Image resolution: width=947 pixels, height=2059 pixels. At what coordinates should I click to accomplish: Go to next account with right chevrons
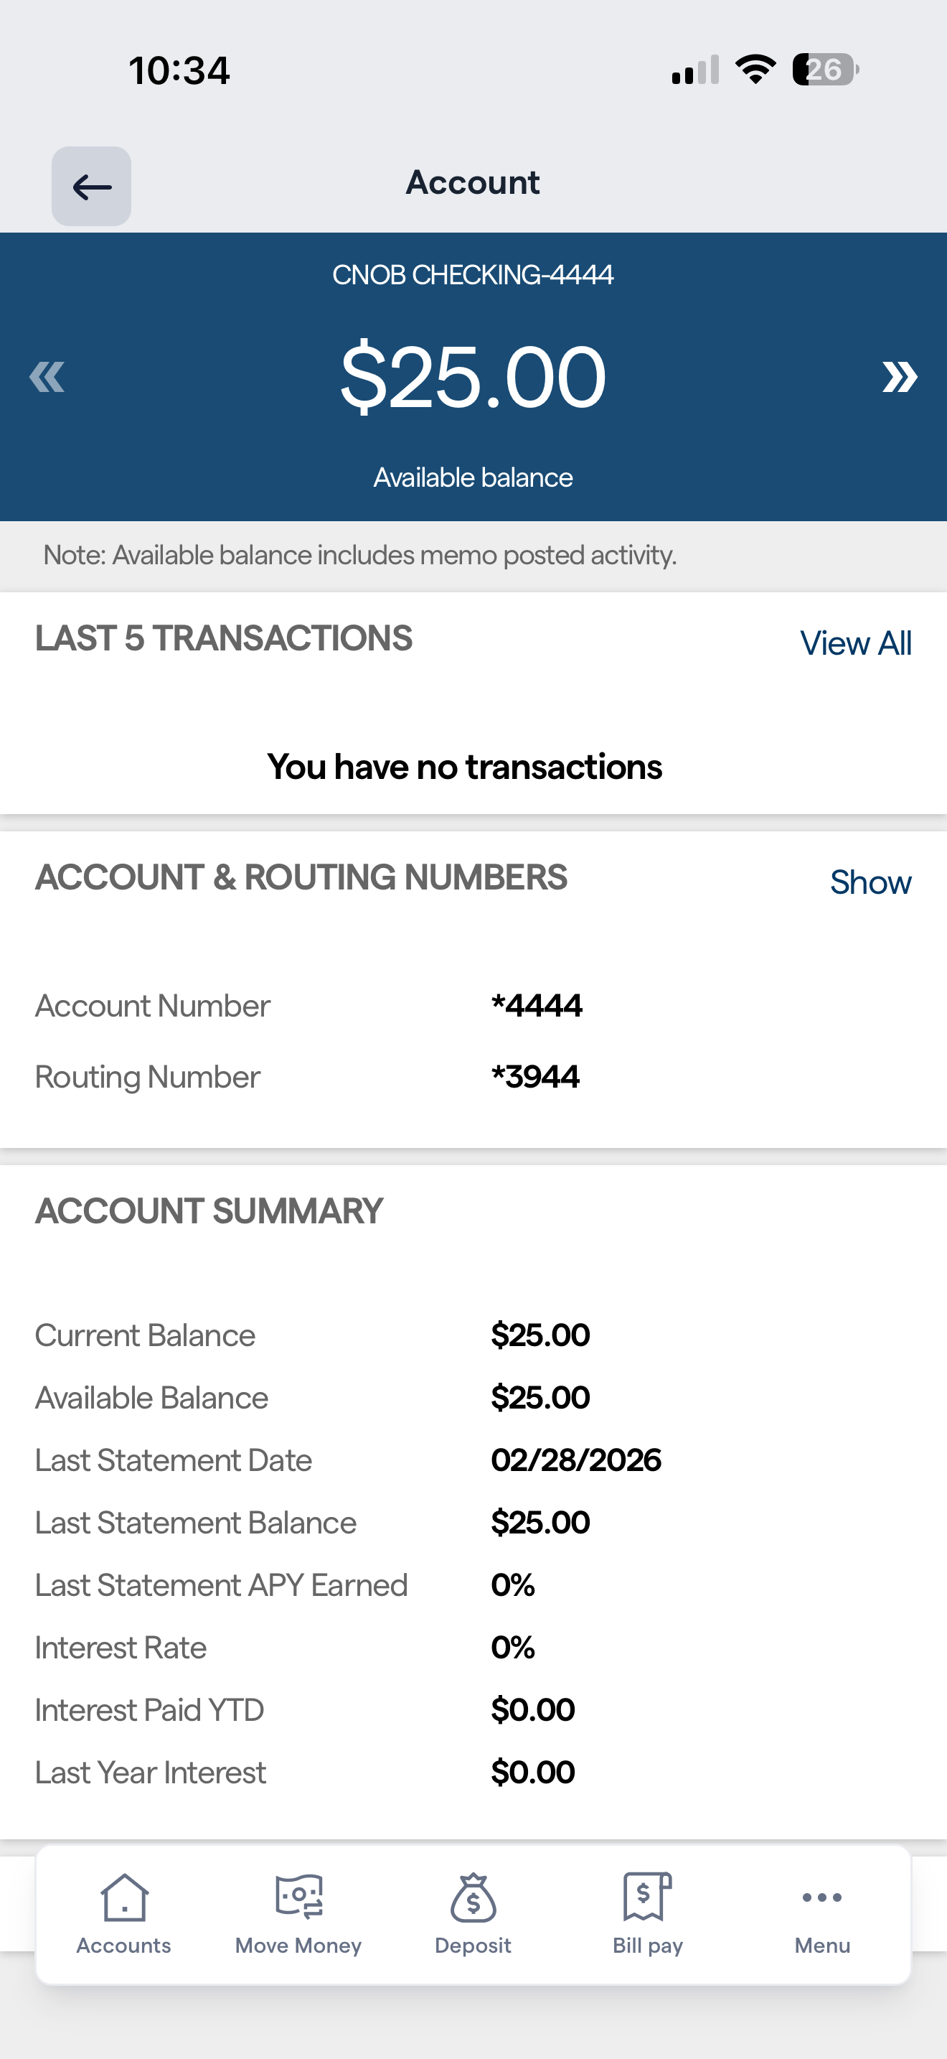(900, 376)
